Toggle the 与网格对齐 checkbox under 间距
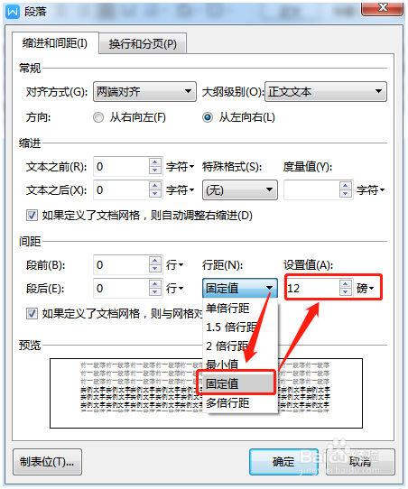The image size is (408, 489). click(x=32, y=313)
